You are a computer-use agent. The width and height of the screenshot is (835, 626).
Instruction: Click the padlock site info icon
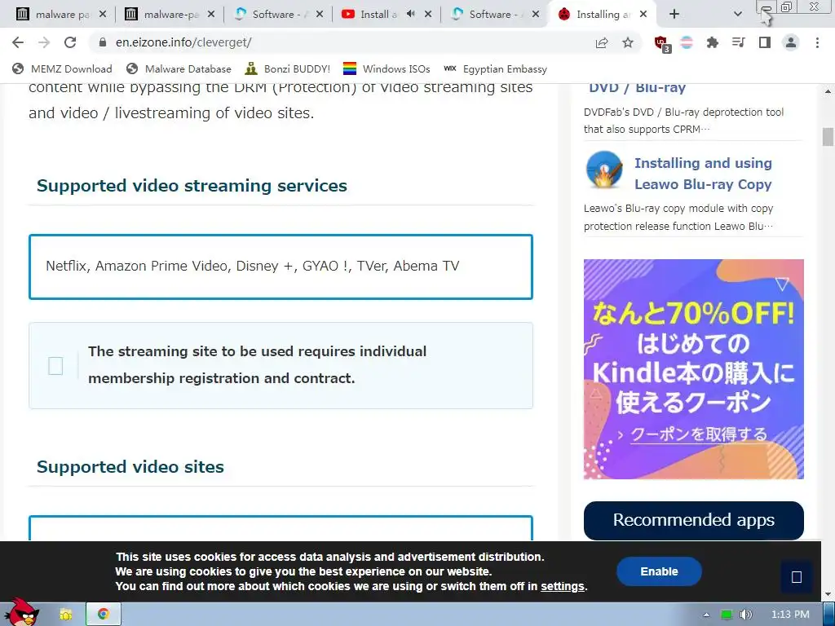point(103,42)
